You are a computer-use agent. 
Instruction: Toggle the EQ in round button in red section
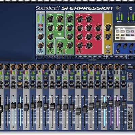[79, 51]
